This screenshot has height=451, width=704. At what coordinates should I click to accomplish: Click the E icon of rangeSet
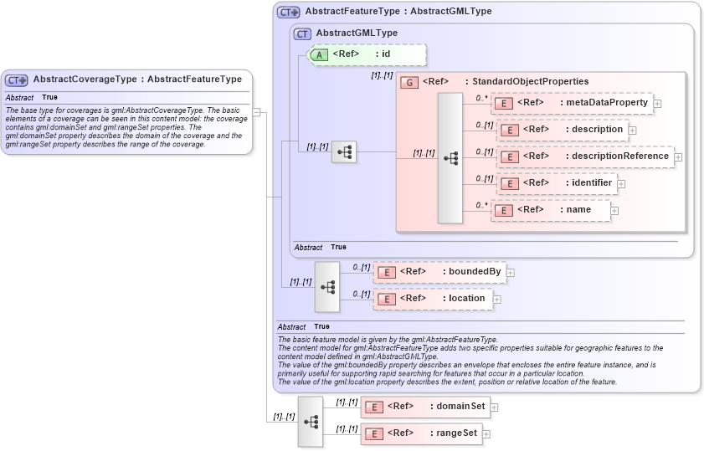[374, 434]
